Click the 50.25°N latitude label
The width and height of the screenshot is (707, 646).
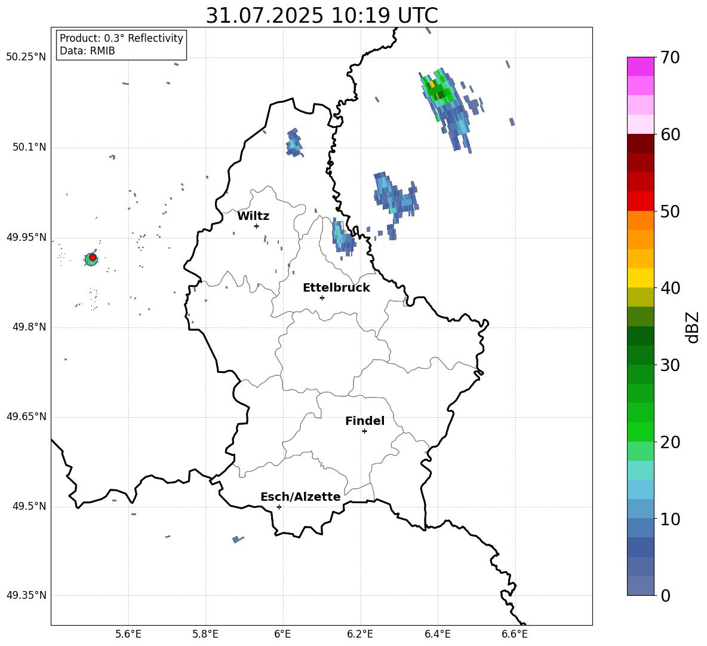pos(26,57)
